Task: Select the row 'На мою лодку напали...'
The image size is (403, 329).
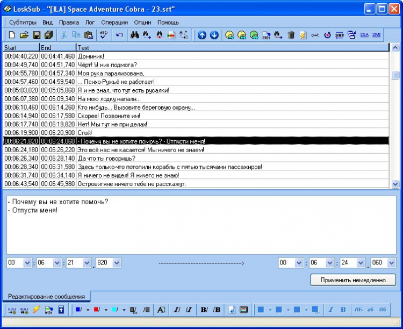Action: 196,99
